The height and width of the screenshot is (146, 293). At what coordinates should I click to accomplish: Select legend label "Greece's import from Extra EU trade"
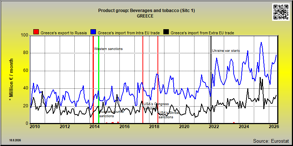[x=203, y=33]
